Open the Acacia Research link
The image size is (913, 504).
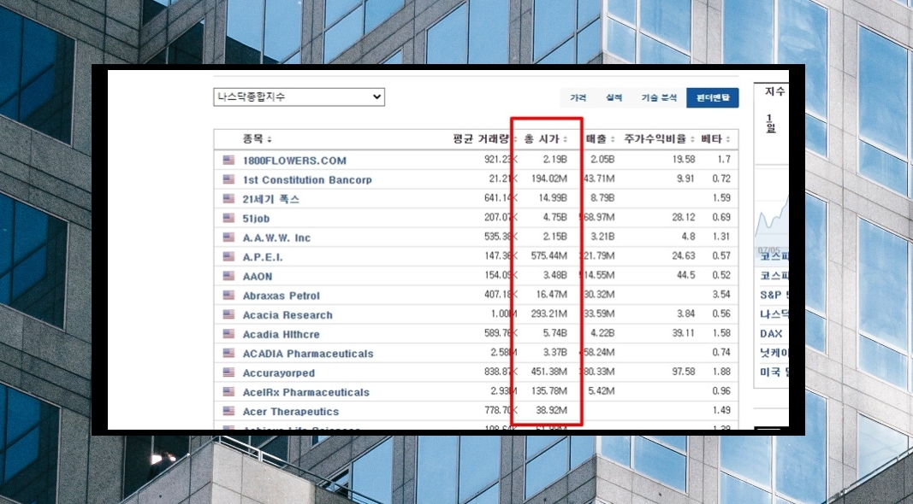click(x=288, y=315)
